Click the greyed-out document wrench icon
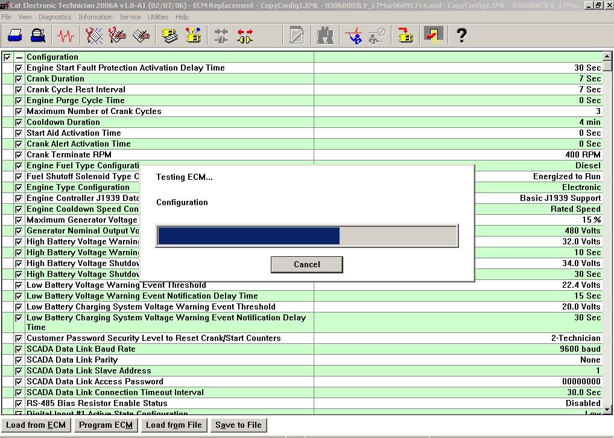 point(296,36)
